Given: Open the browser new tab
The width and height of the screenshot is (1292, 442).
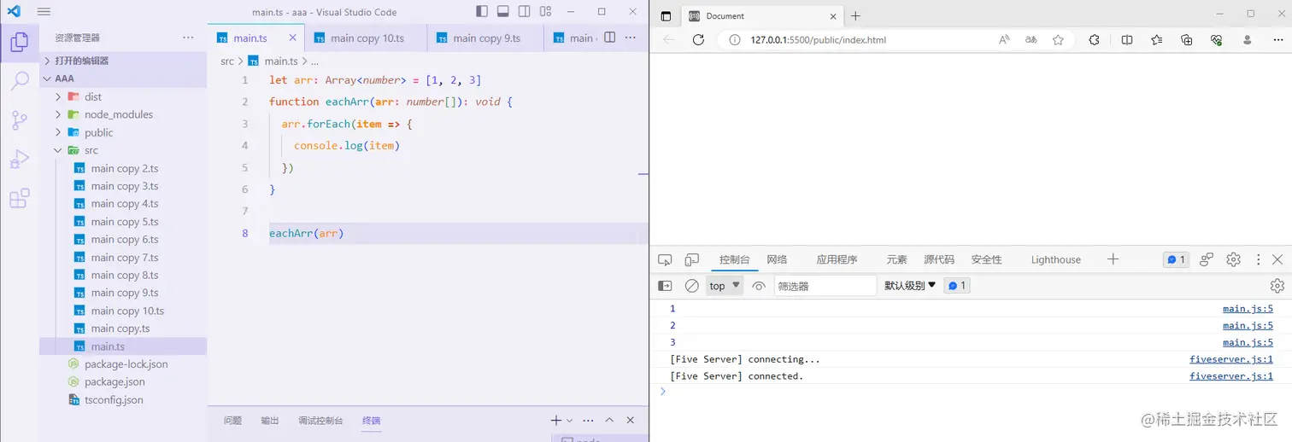Looking at the screenshot, I should (855, 16).
